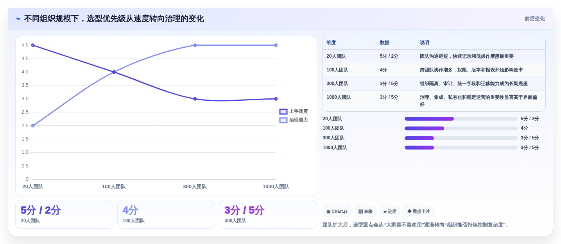Click the 治理能力 legend label
561x244 pixels.
(299, 120)
